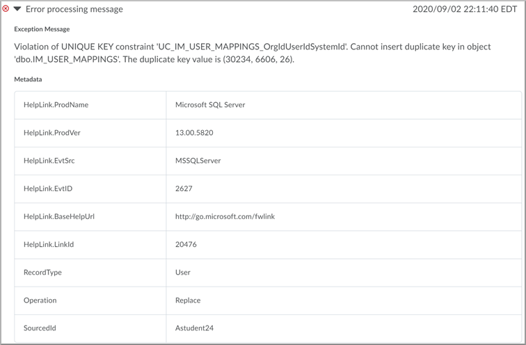This screenshot has height=345, width=526.
Task: Click the HelpLink.BaseHelpUrl row label
Action: [59, 216]
